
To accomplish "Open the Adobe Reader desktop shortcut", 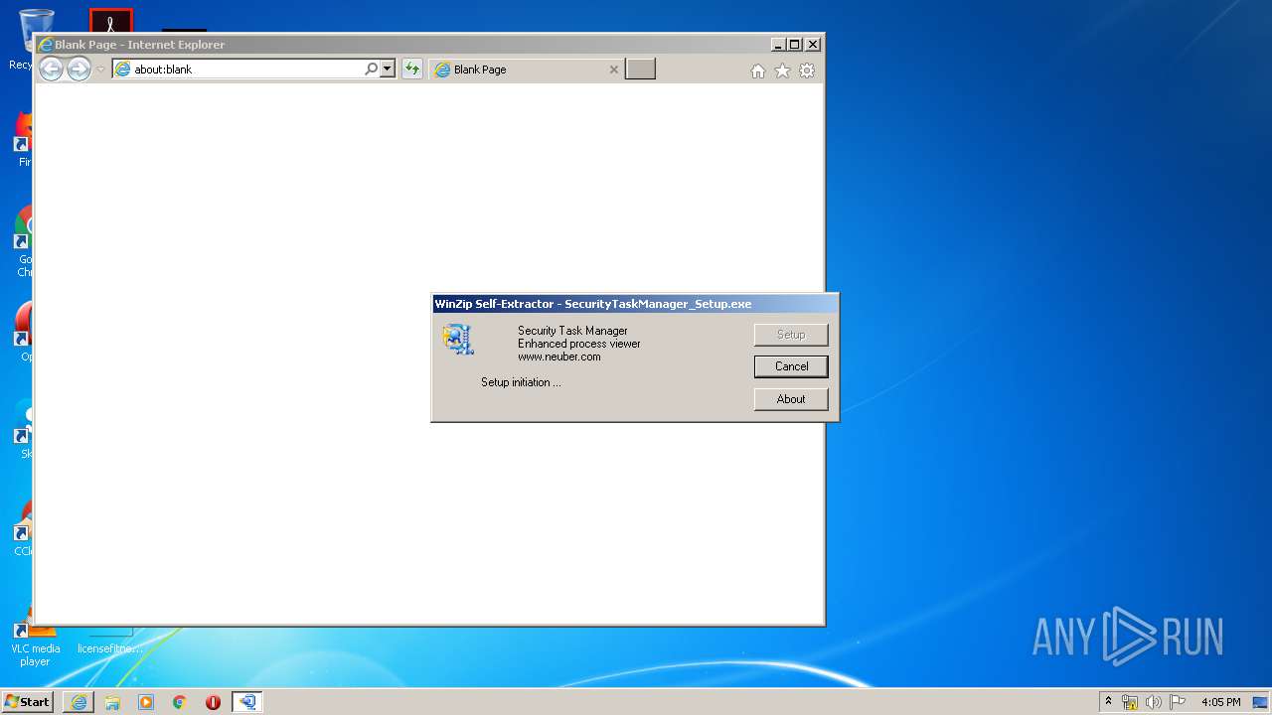I will click(x=110, y=20).
